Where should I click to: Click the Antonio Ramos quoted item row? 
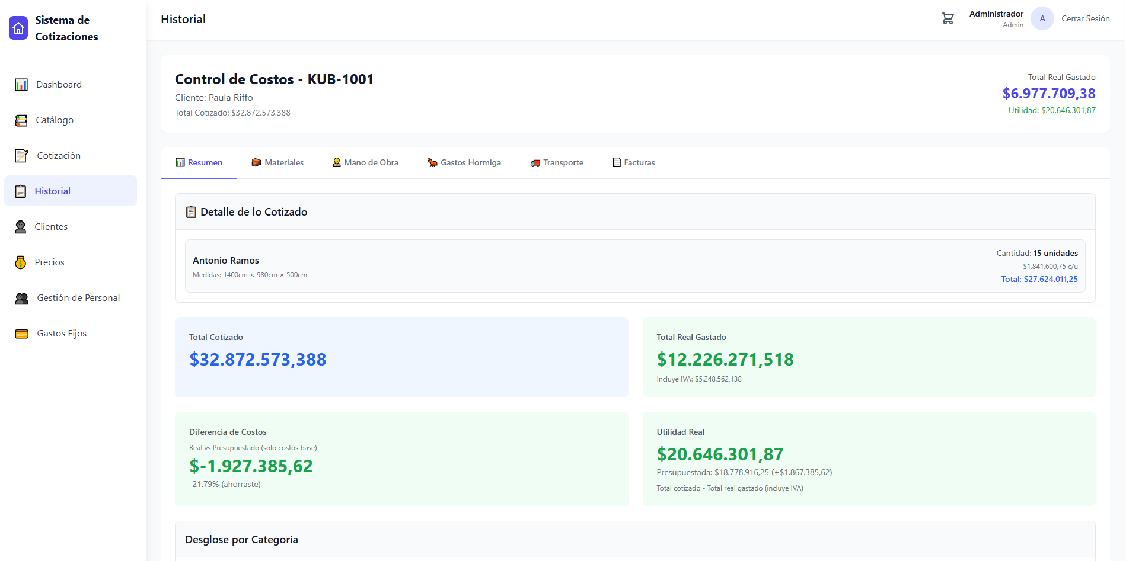634,266
